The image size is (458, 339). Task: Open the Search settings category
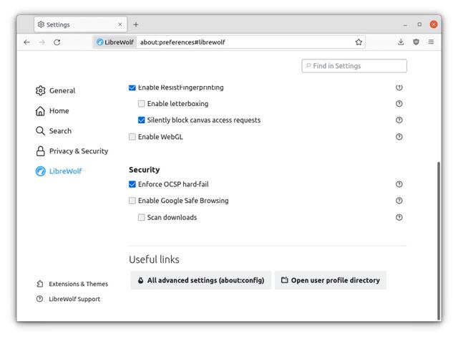tap(54, 130)
